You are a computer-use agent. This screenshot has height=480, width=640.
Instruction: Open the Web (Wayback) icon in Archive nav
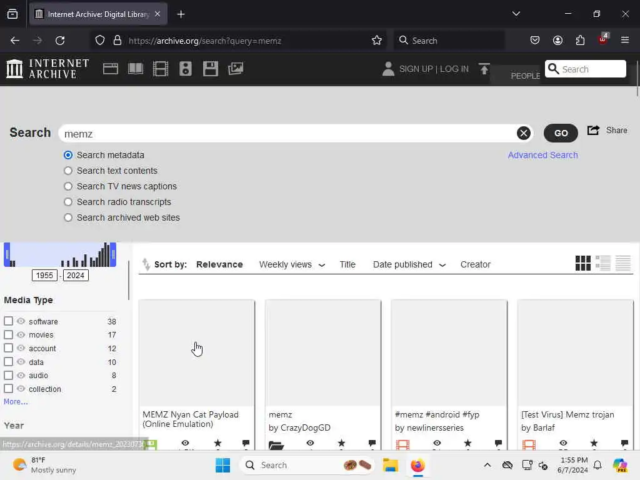(x=110, y=69)
